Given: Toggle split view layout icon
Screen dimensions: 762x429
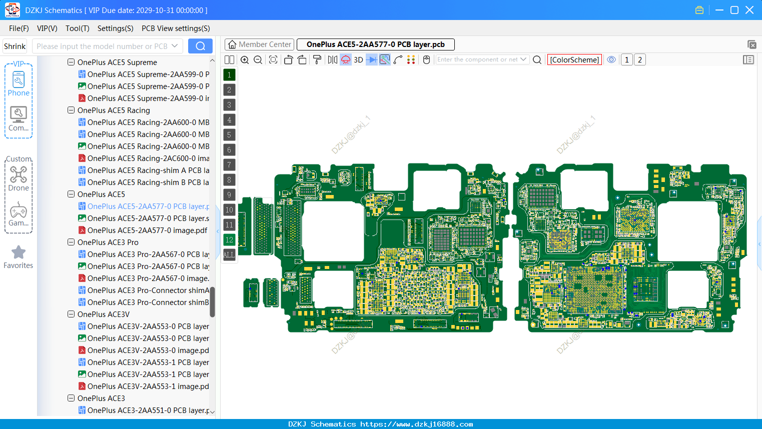Looking at the screenshot, I should click(229, 59).
